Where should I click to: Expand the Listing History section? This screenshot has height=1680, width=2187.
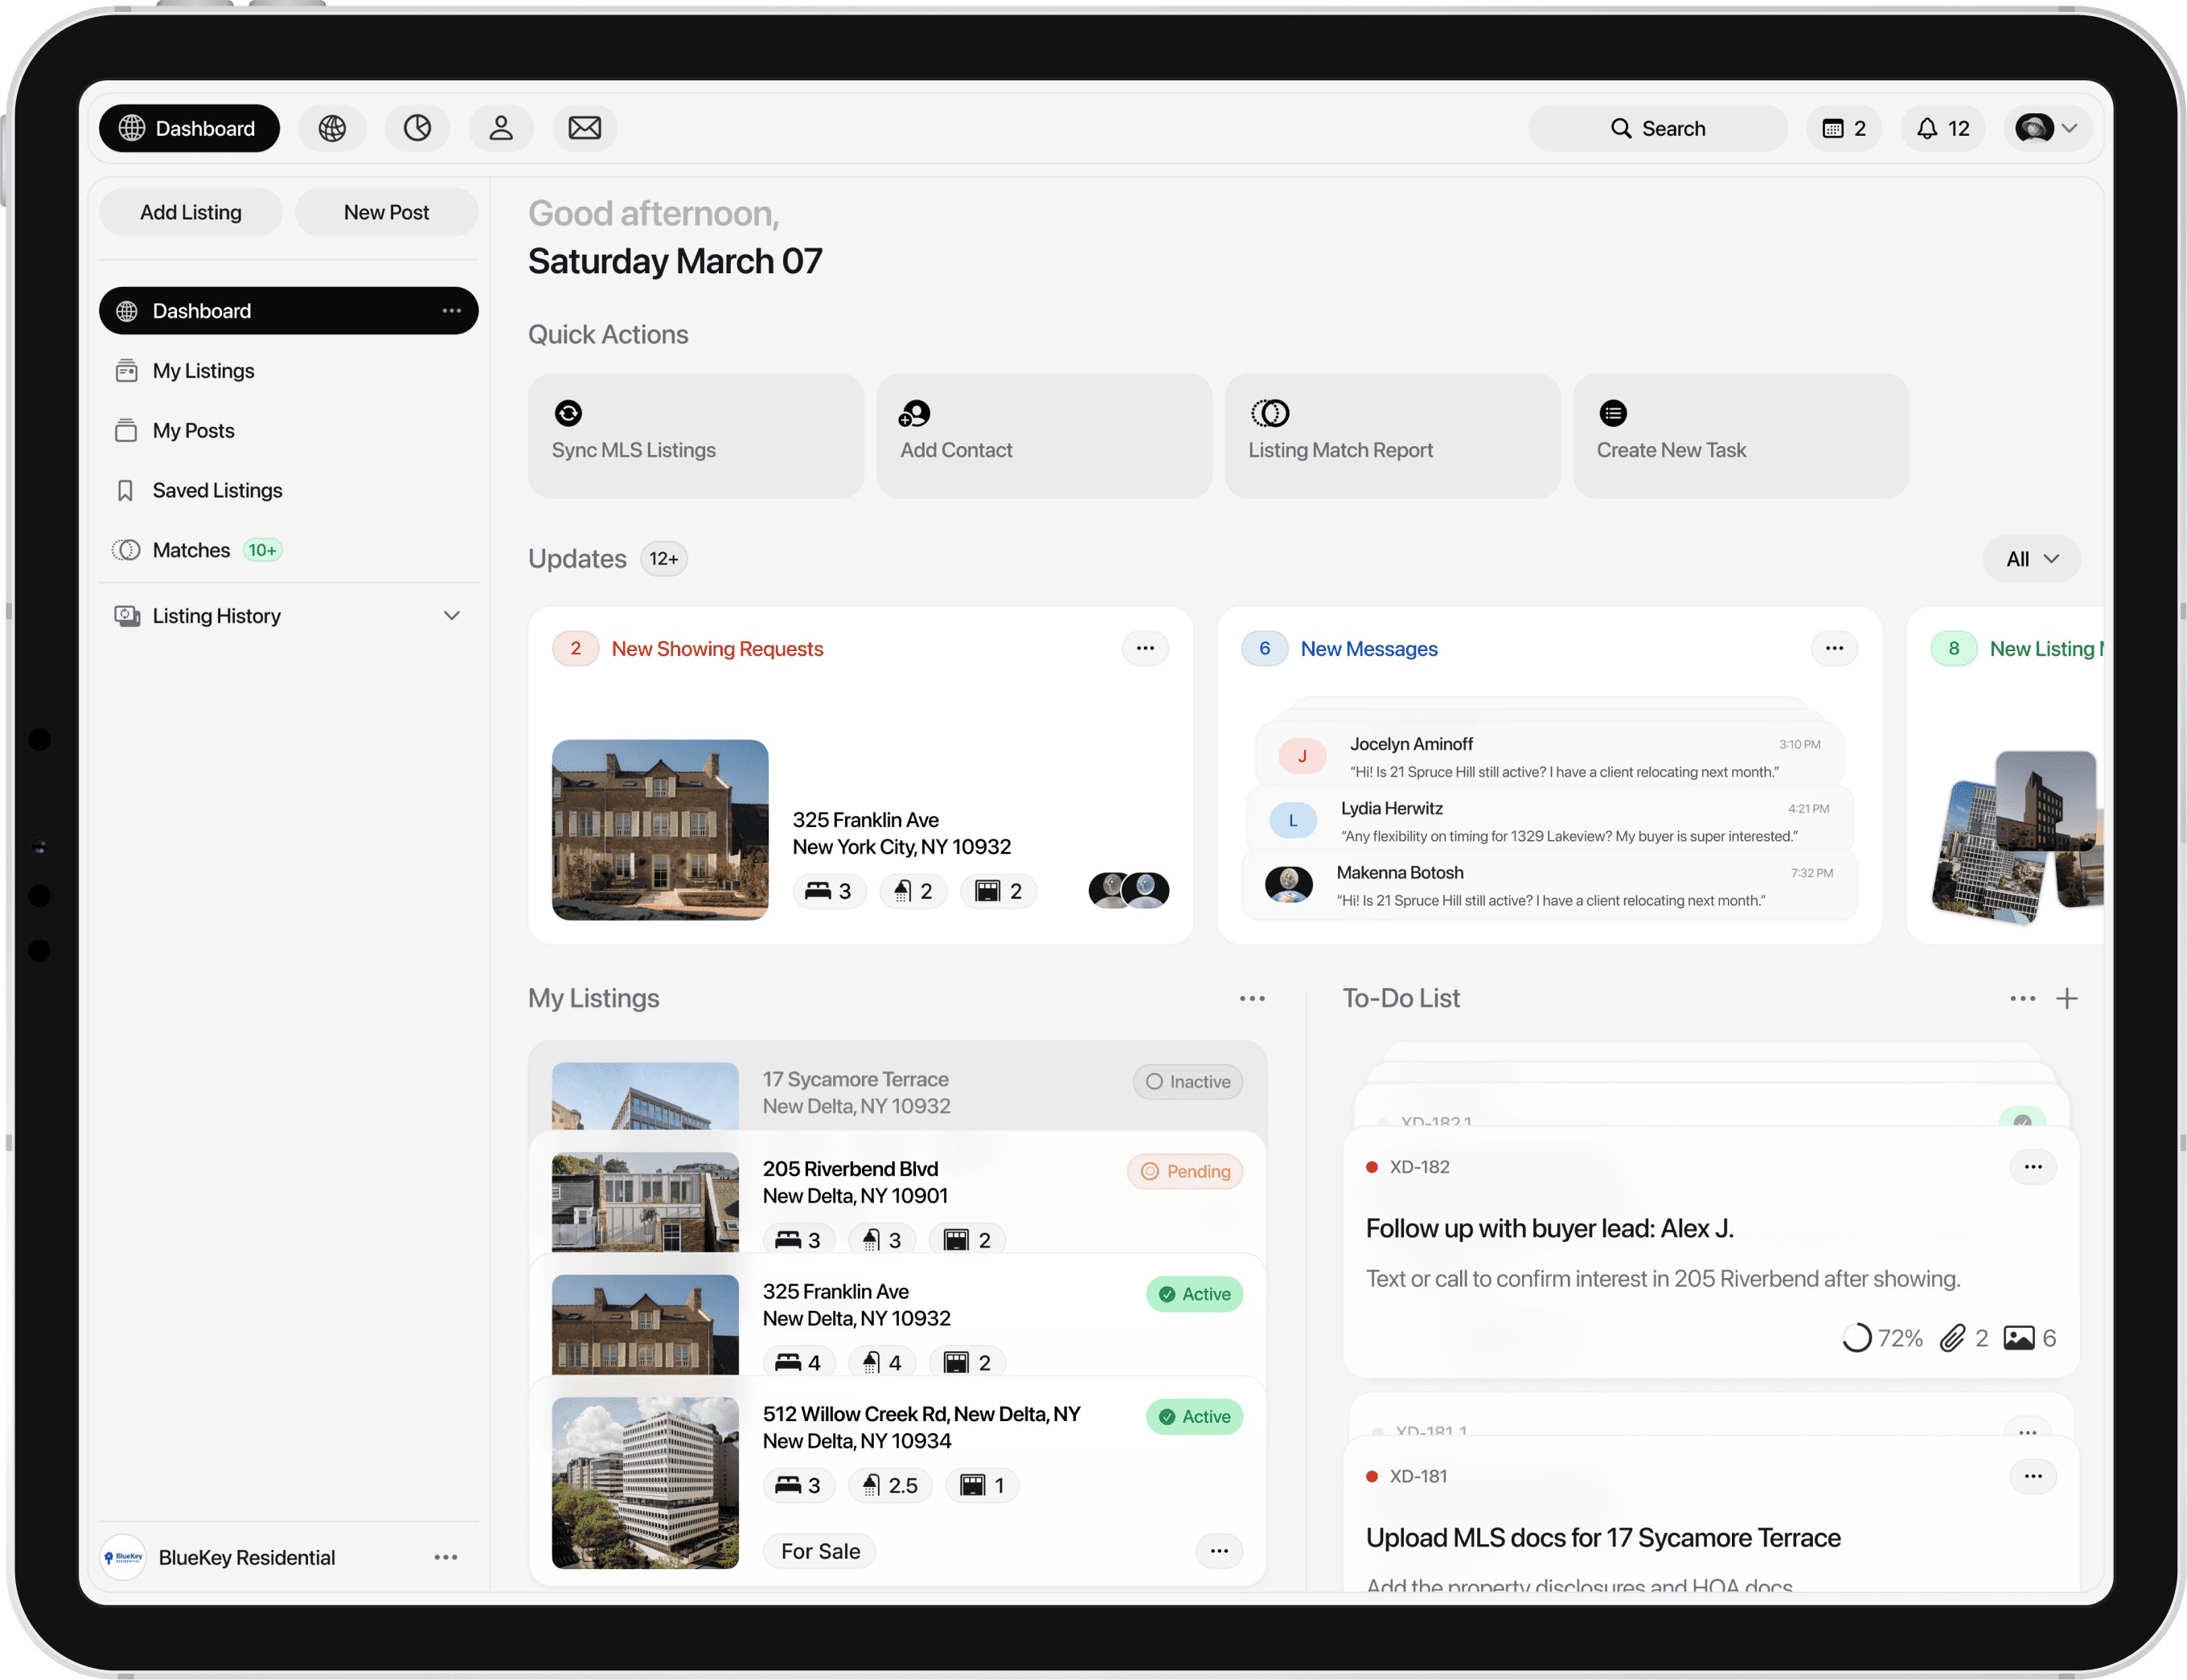(x=451, y=616)
